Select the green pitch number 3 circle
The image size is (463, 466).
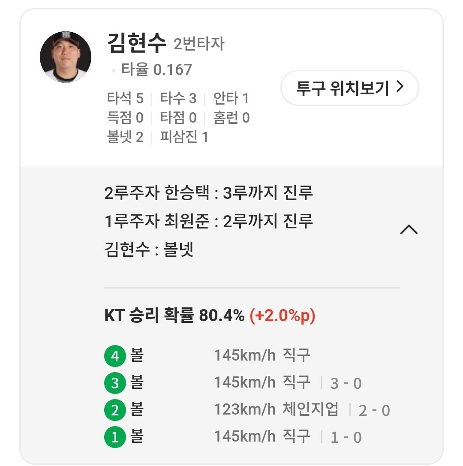point(115,383)
